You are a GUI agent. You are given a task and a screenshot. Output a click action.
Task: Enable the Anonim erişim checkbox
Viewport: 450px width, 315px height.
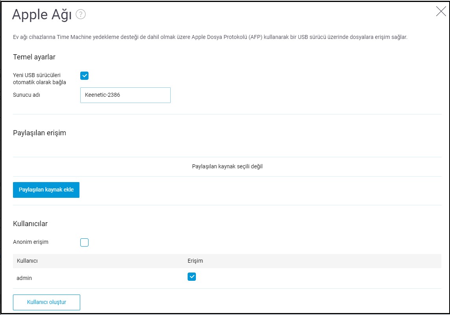(84, 242)
